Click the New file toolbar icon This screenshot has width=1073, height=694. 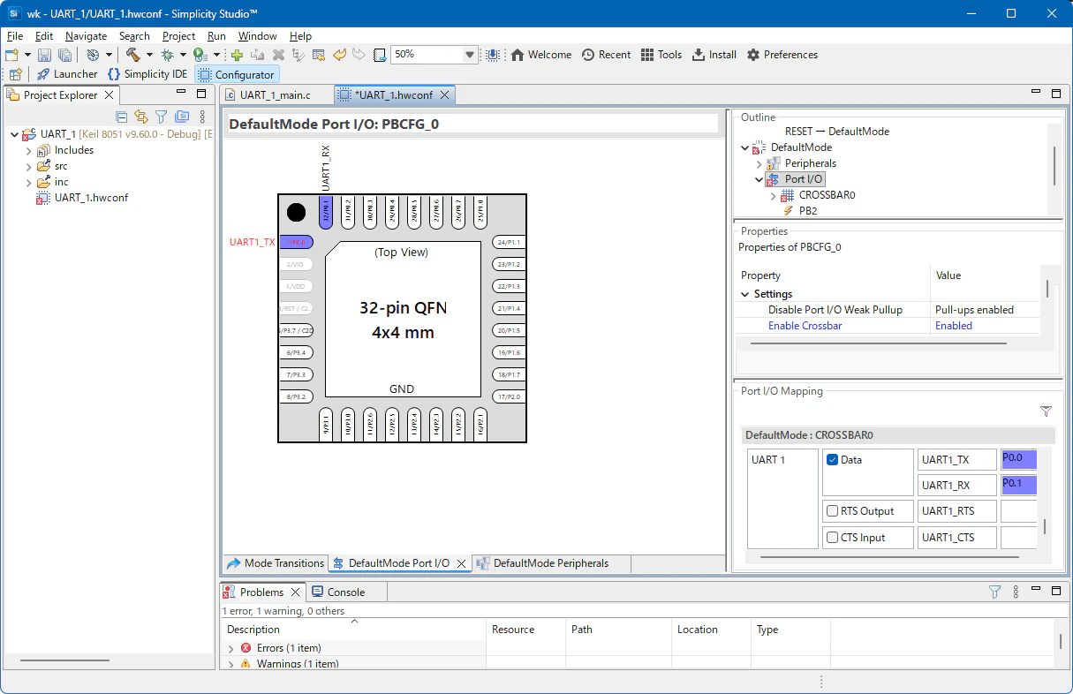11,55
